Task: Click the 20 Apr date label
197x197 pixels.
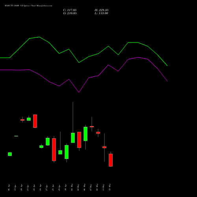Action: pyautogui.click(x=22, y=188)
